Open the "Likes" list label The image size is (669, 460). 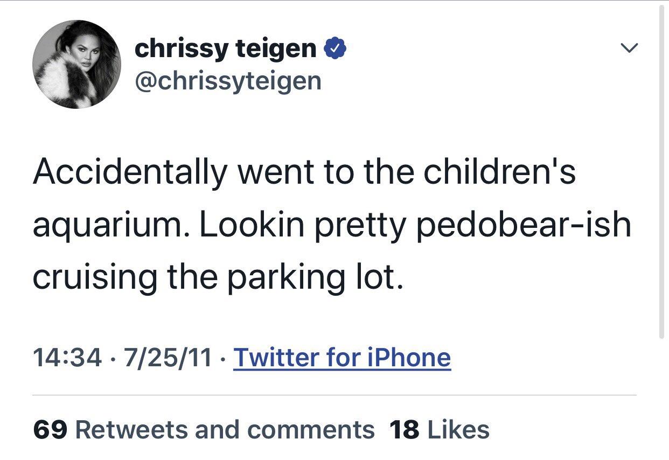coord(458,430)
